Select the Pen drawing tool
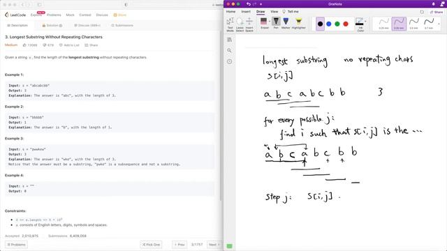Viewport: 447px width, 251px height. 276,23
